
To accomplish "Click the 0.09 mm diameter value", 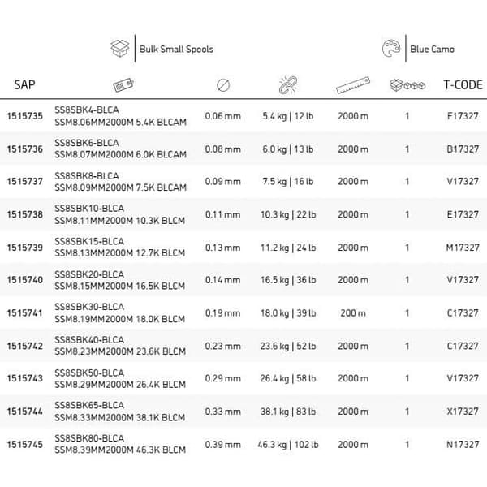I will [x=223, y=181].
